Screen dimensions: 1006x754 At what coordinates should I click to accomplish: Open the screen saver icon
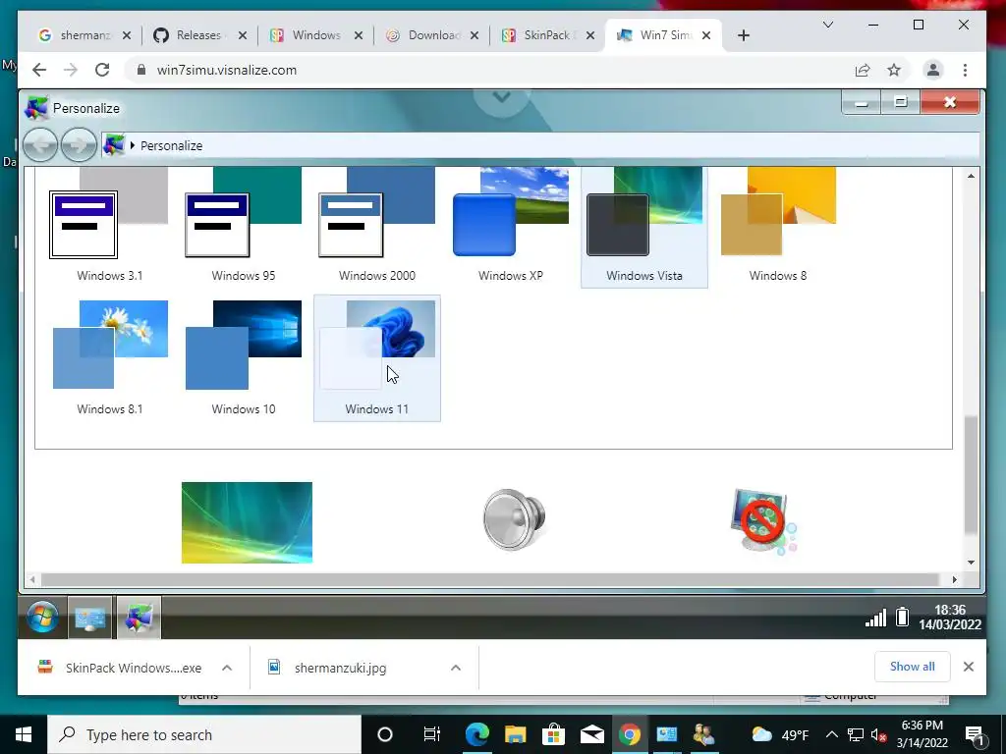point(762,520)
